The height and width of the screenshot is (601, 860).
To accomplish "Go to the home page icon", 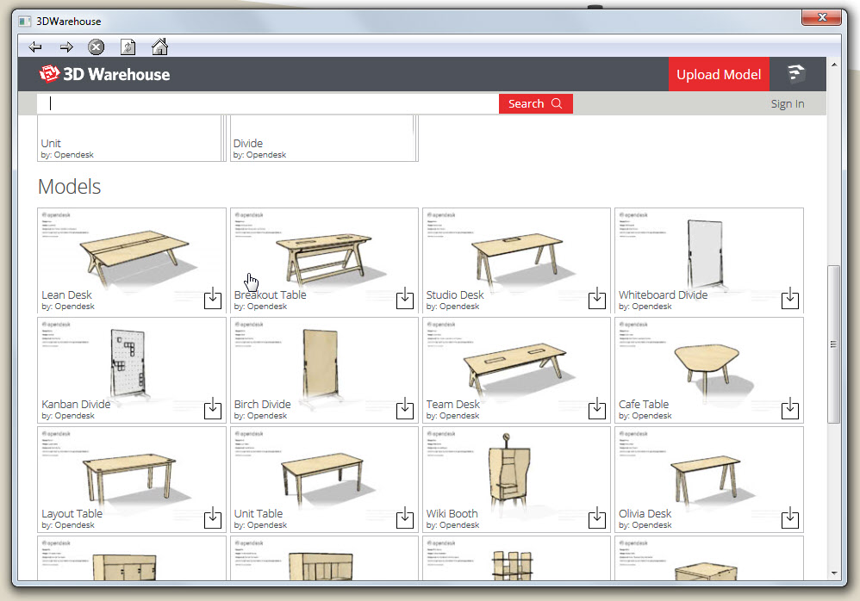I will coord(159,46).
